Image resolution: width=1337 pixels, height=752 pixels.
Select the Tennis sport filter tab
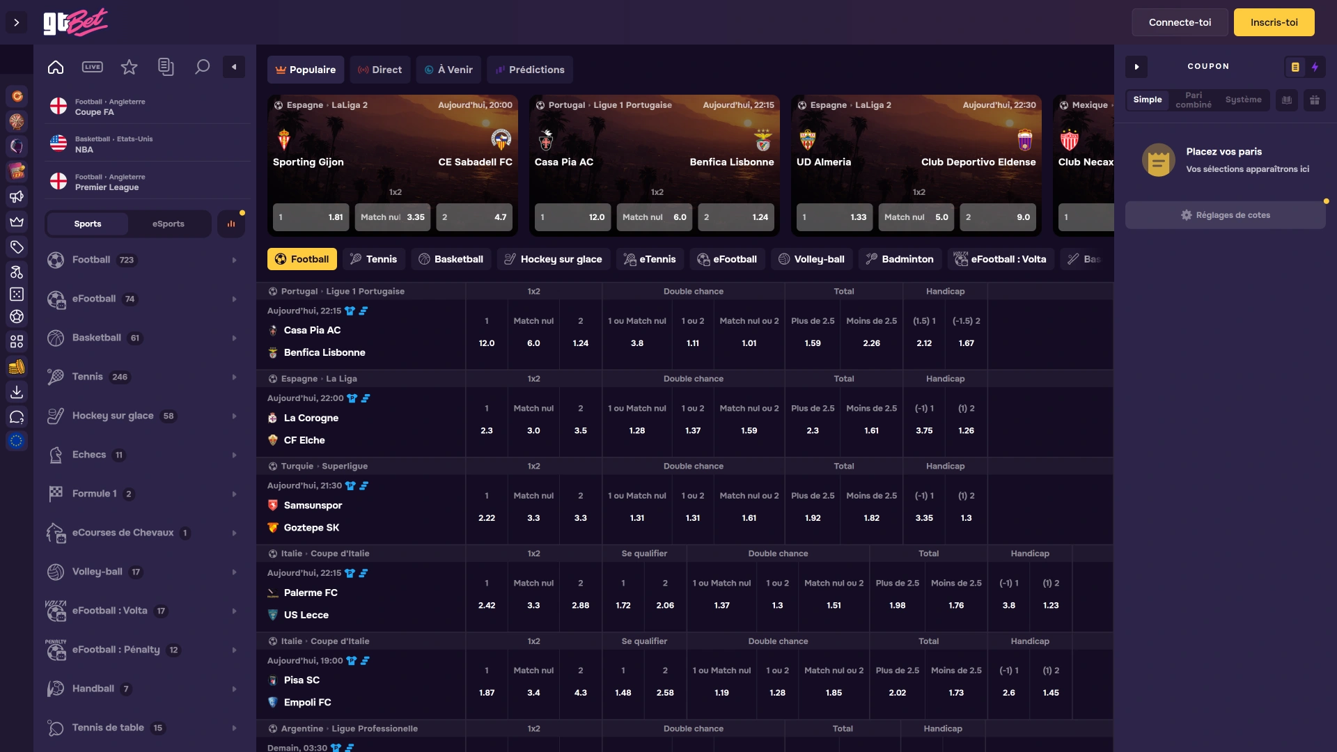pos(374,259)
